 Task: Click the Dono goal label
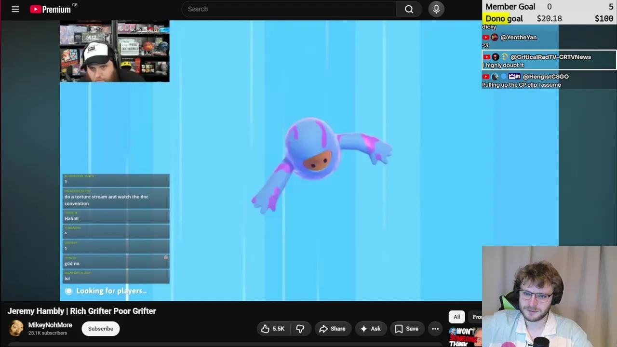pyautogui.click(x=504, y=18)
